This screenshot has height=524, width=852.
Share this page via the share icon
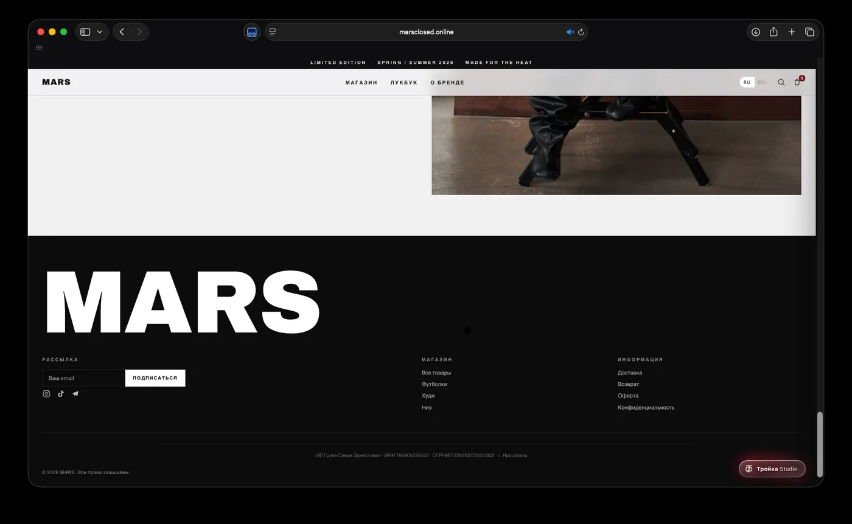(x=773, y=32)
